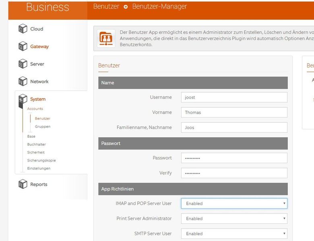Click the Network cube icon
The image size is (314, 241).
(x=23, y=82)
